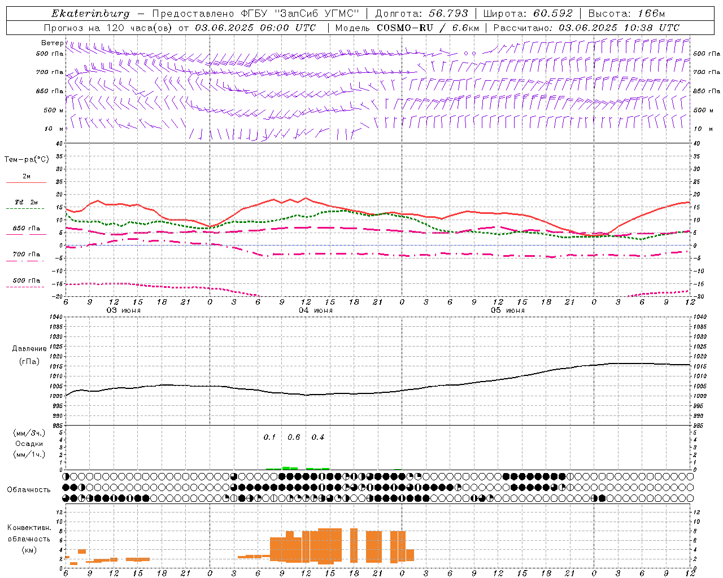
Task: Click '700 гПа' entry in temperature legend
Action: pos(27,254)
